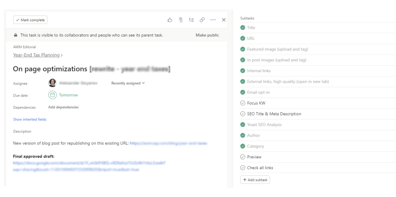The height and width of the screenshot is (197, 396).
Task: Close the task pane with X
Action: pos(224,20)
